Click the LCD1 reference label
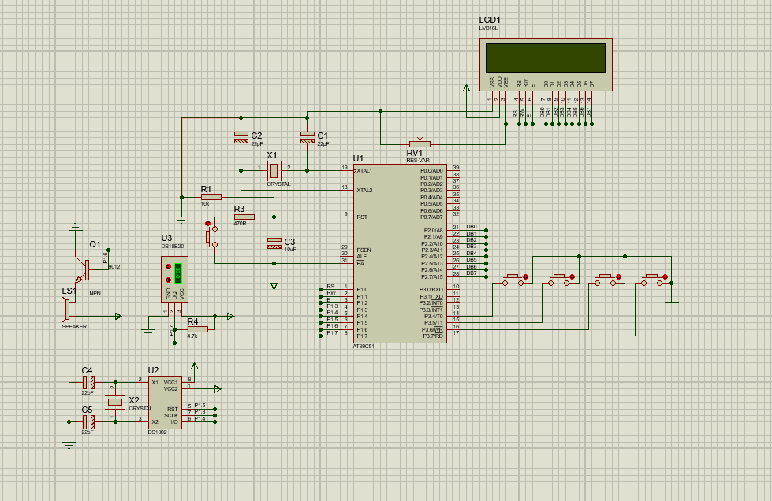The image size is (772, 501). point(490,20)
